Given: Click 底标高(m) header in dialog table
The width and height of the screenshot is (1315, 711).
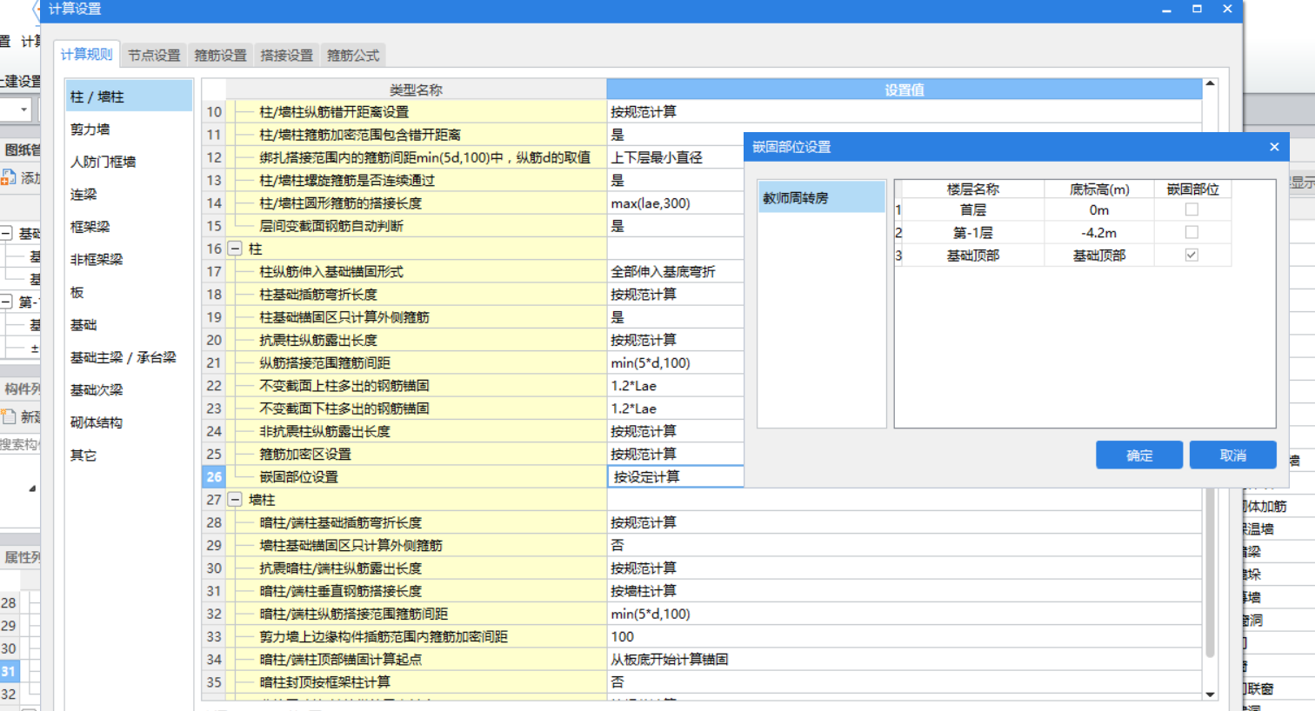Looking at the screenshot, I should [1099, 189].
